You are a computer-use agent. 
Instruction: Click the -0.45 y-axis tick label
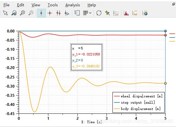pos(10,114)
